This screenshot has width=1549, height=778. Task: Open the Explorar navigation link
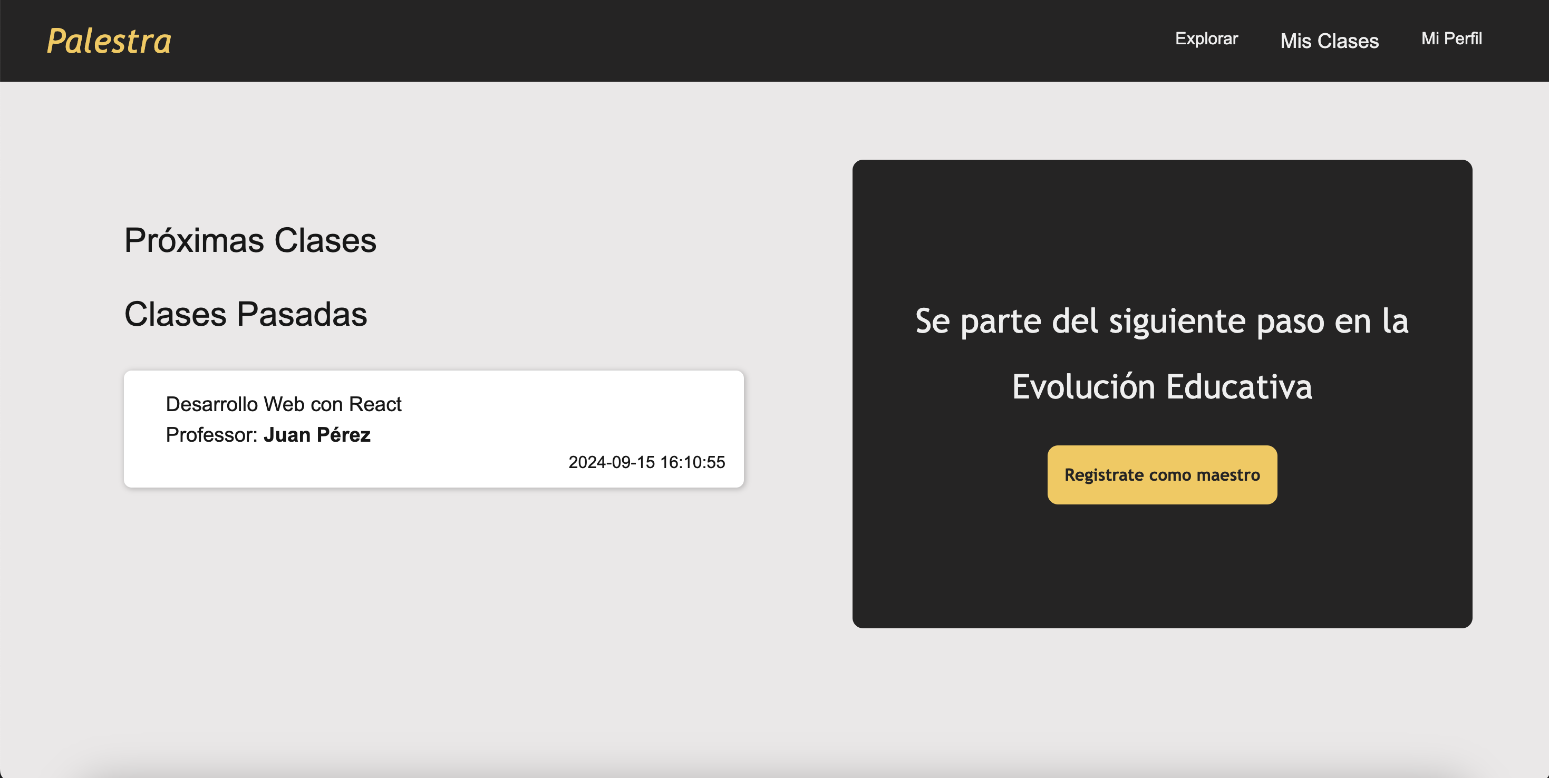pyautogui.click(x=1206, y=38)
